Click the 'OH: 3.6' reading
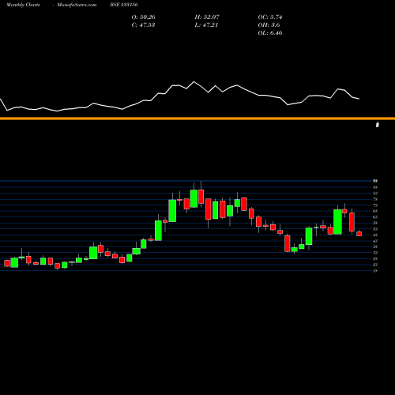This screenshot has height=395, width=395. coord(269,25)
